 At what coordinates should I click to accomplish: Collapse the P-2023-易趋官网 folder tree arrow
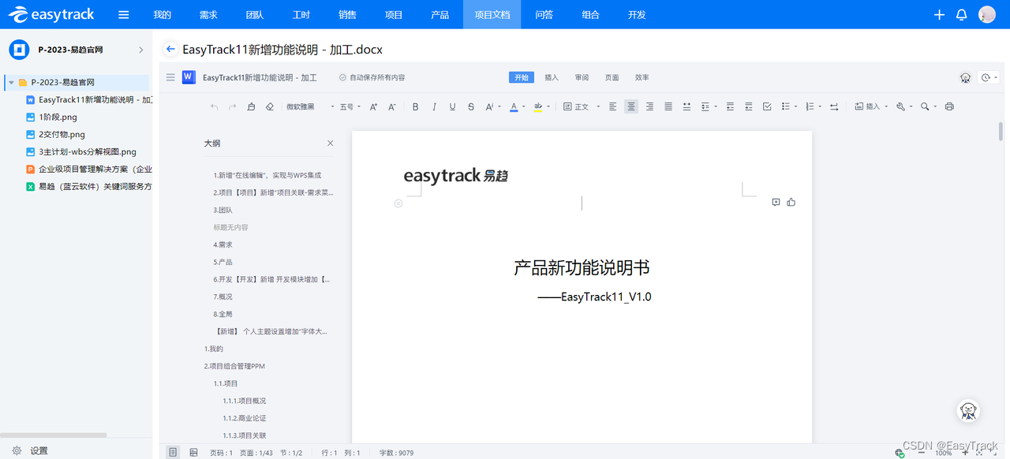pos(11,82)
